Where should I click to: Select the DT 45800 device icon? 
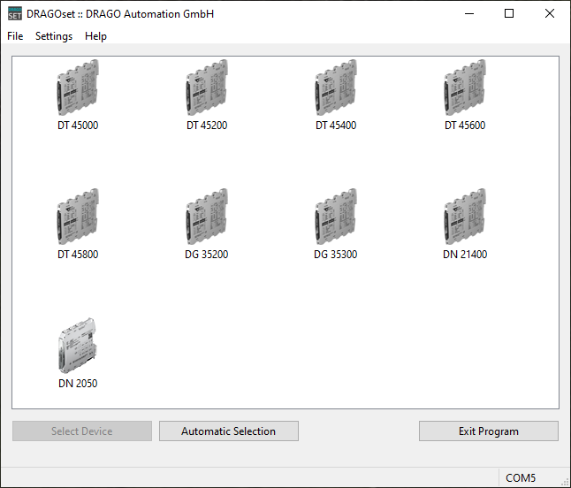78,217
